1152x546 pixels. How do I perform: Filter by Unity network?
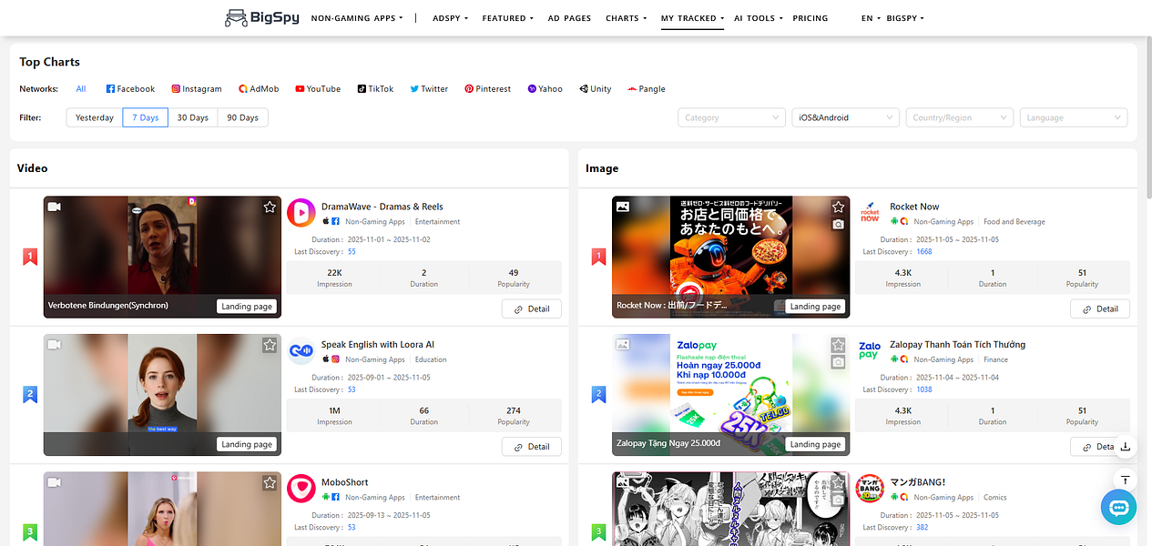596,89
